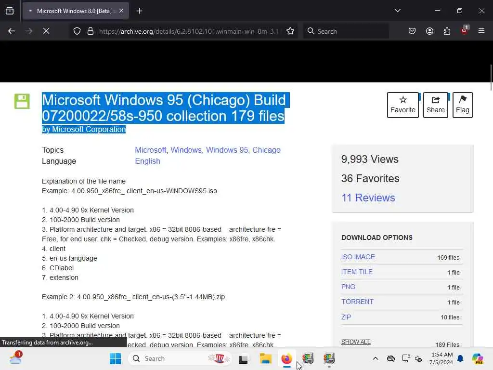The width and height of the screenshot is (493, 370).
Task: Open the PNG download option
Action: click(x=348, y=287)
